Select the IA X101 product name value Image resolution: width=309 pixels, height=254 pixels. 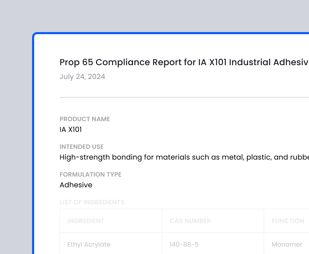71,129
